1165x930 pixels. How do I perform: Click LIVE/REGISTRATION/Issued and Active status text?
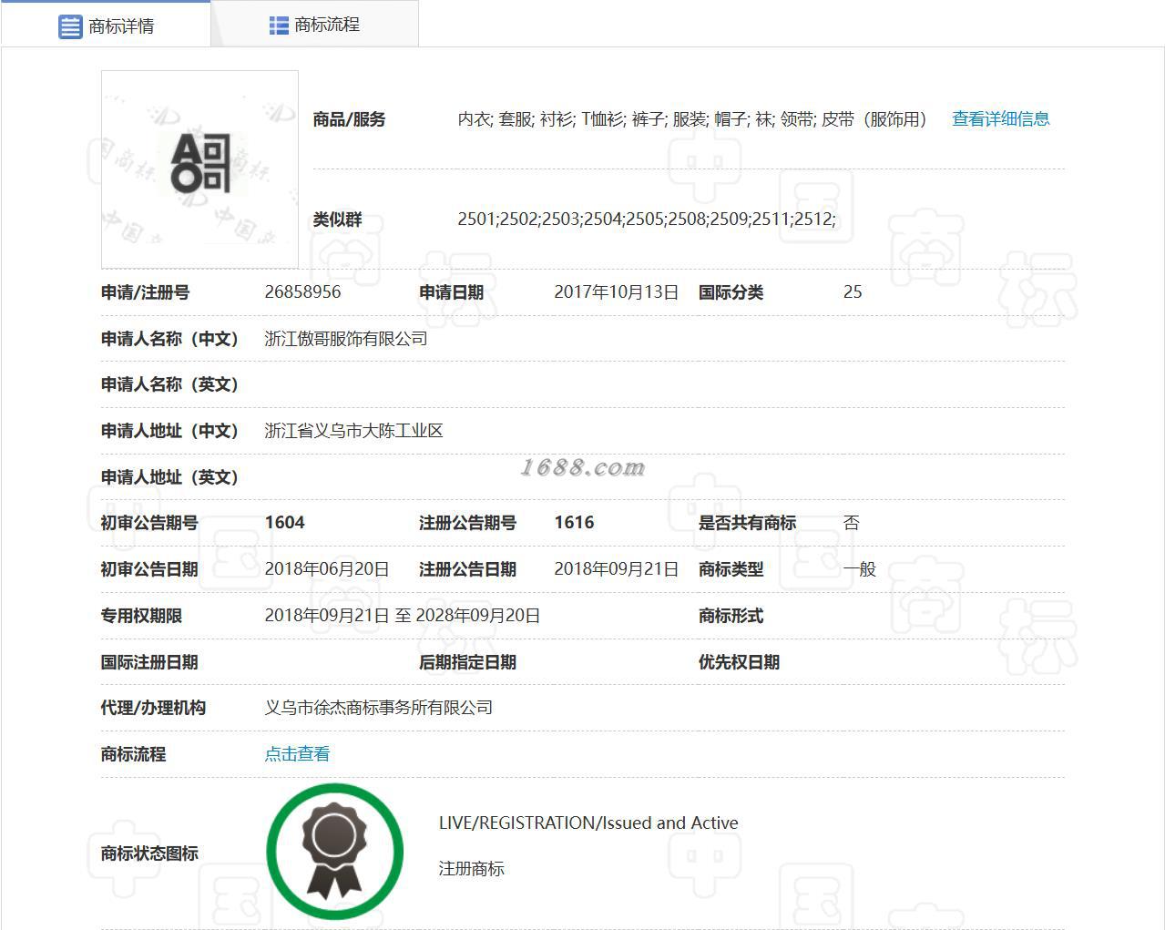(588, 823)
